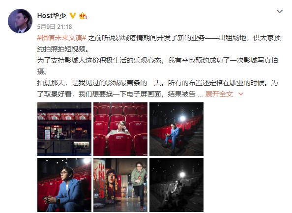The image size is (292, 213).
Task: Click the arrow next to 展开全文
Action: coord(241,94)
